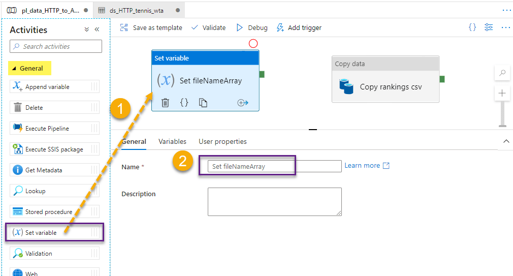
Task: Expand all activity groups with double chevron down
Action: click(x=86, y=29)
